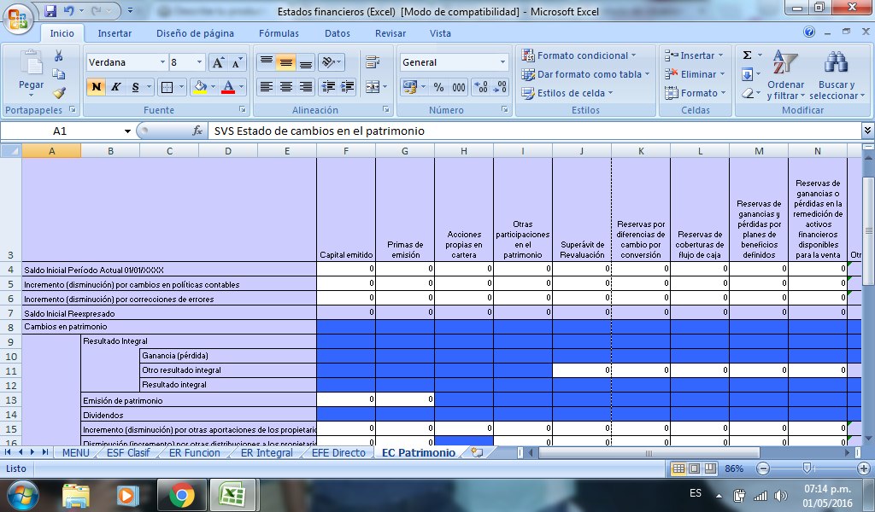
Task: Apply red font color
Action: tap(227, 87)
